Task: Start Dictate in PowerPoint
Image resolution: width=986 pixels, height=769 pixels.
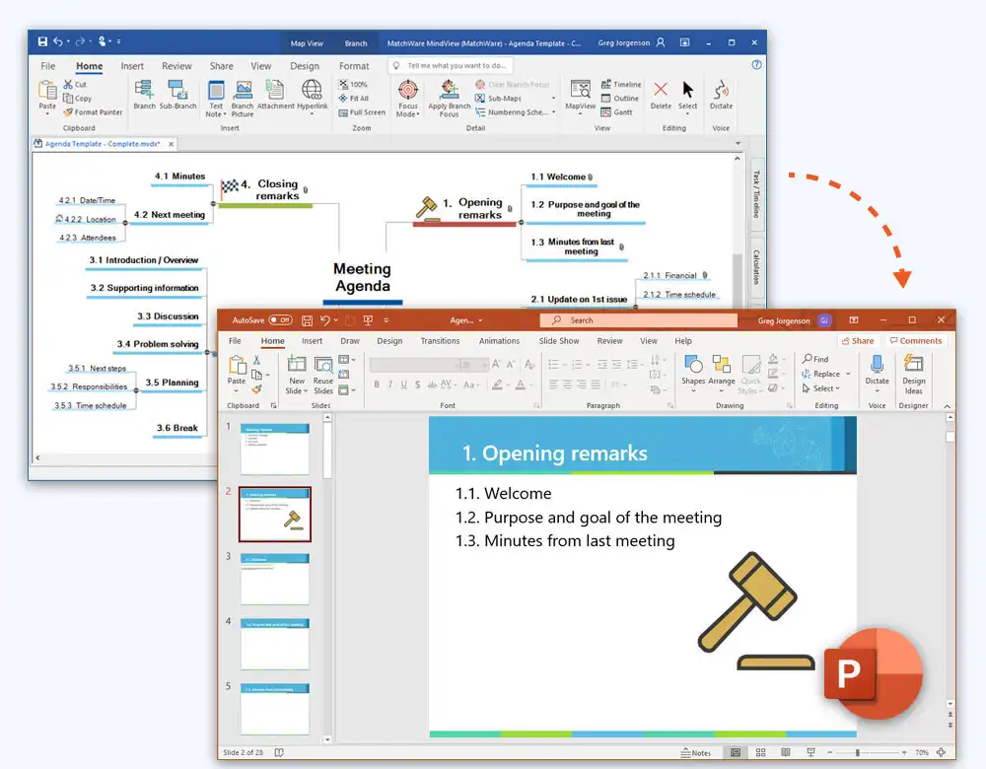Action: click(x=877, y=375)
